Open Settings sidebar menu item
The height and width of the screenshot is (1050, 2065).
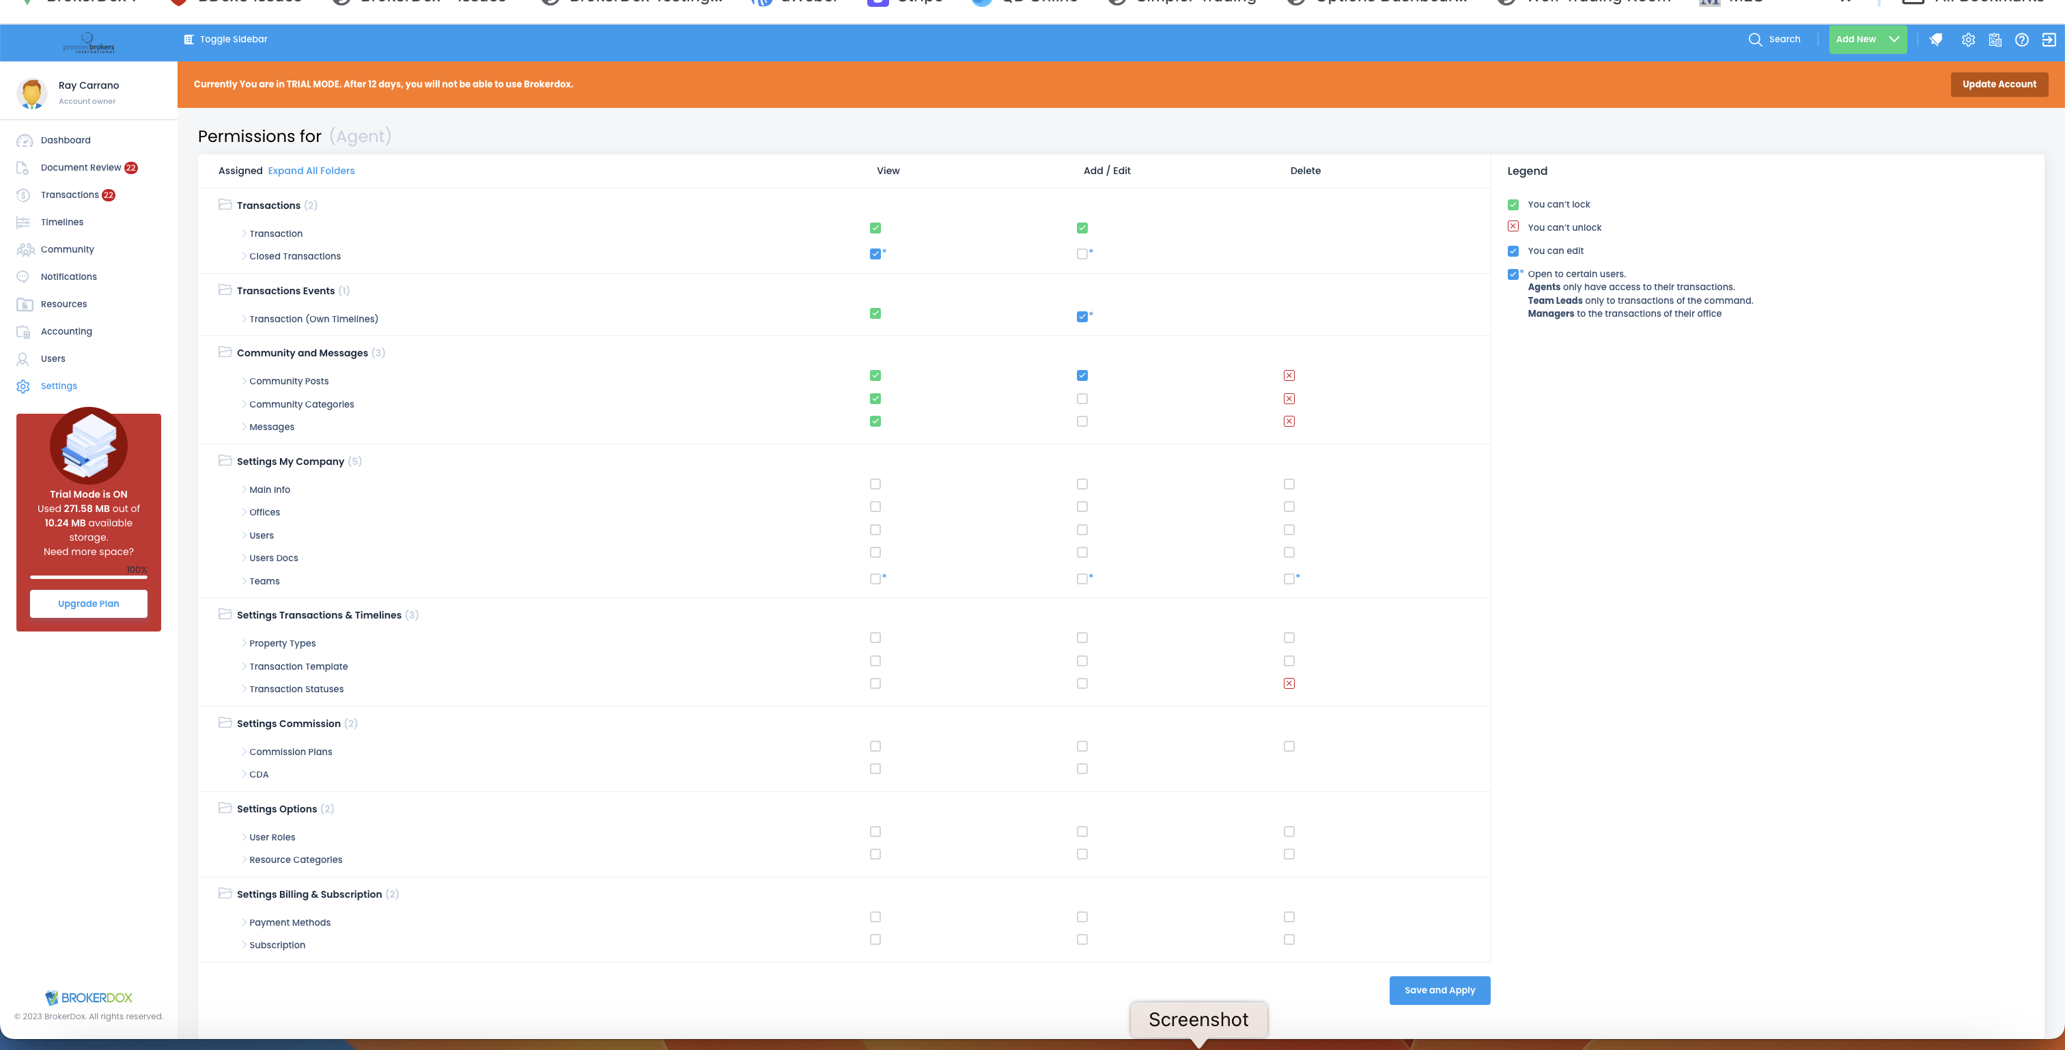click(59, 386)
